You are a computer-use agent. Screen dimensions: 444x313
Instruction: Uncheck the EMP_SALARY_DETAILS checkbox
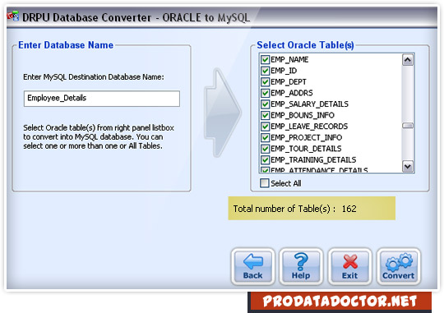(265, 104)
